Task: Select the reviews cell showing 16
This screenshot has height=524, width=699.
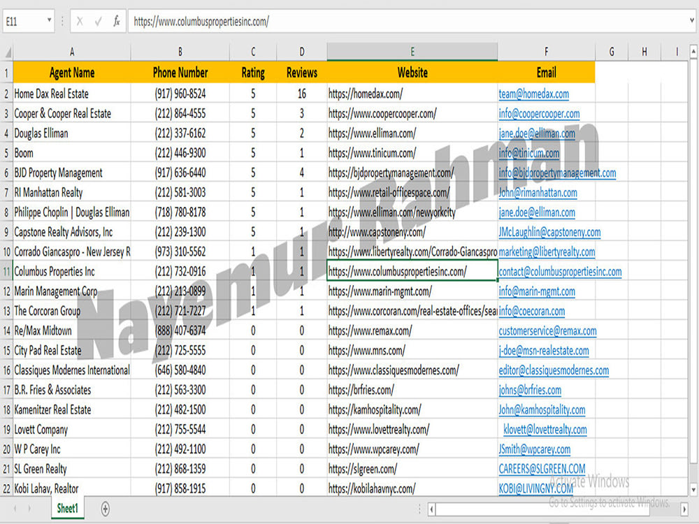Action: coord(302,94)
